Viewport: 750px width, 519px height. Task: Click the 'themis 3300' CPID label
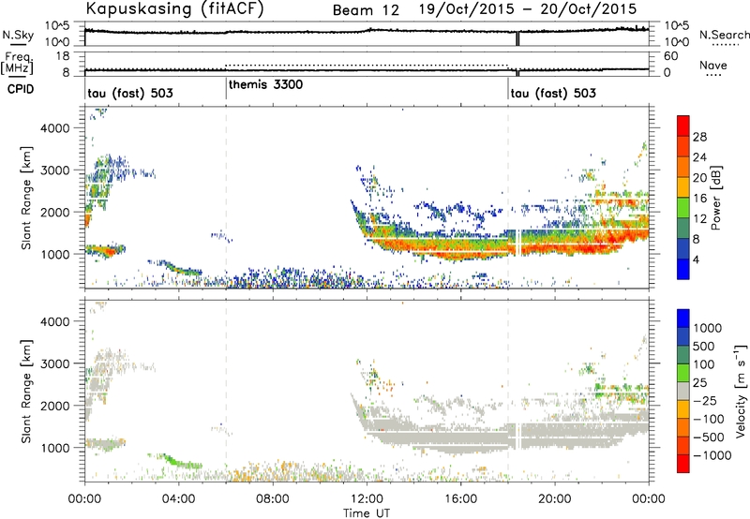(265, 84)
